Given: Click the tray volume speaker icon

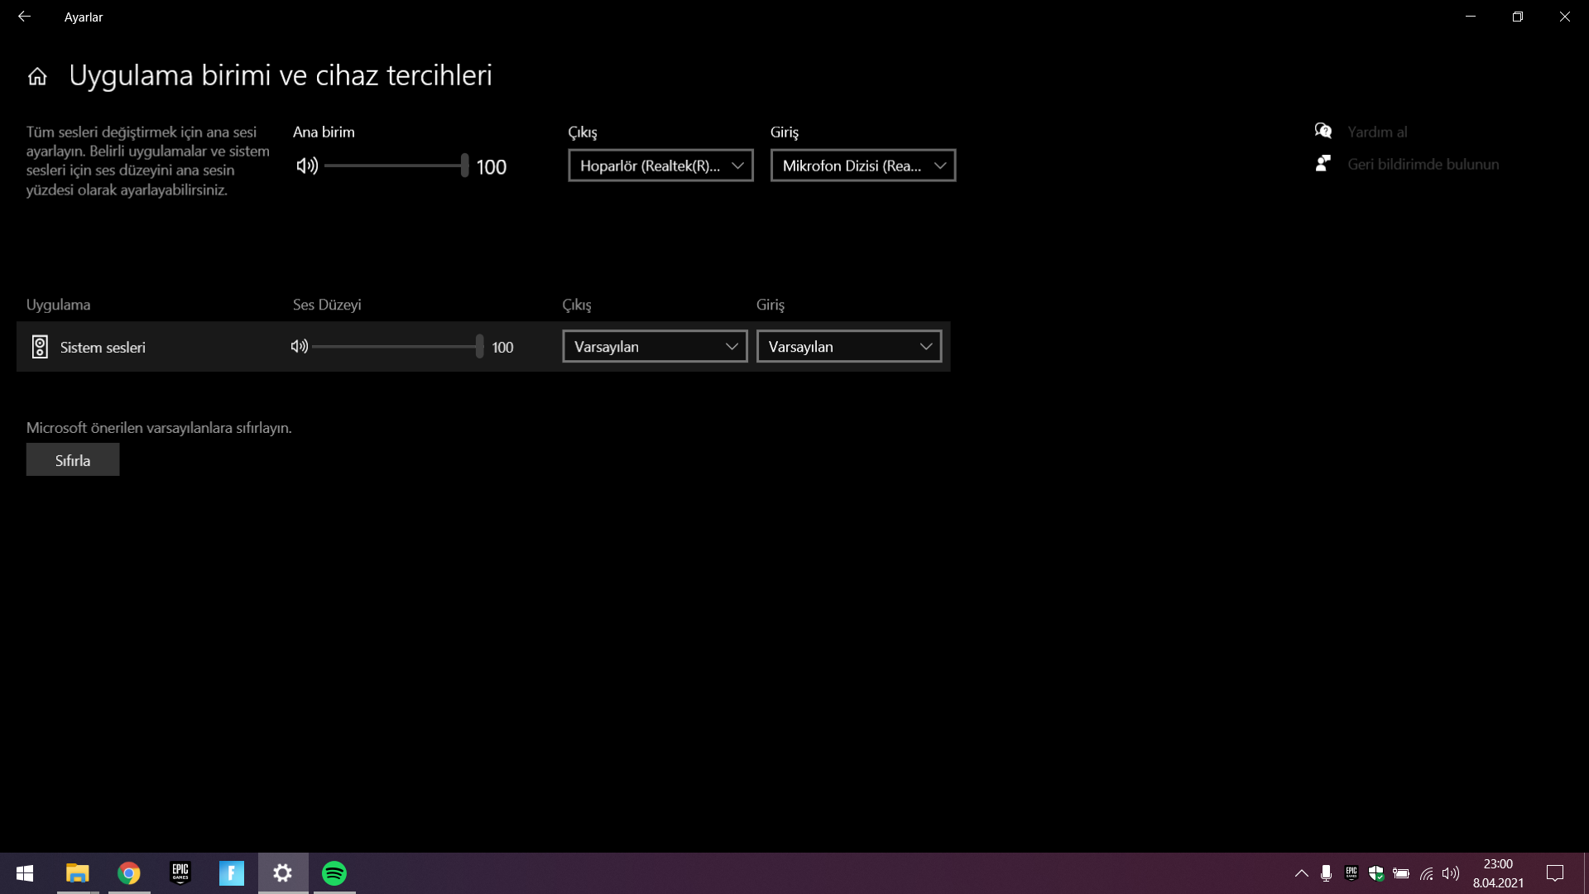Looking at the screenshot, I should [1450, 873].
